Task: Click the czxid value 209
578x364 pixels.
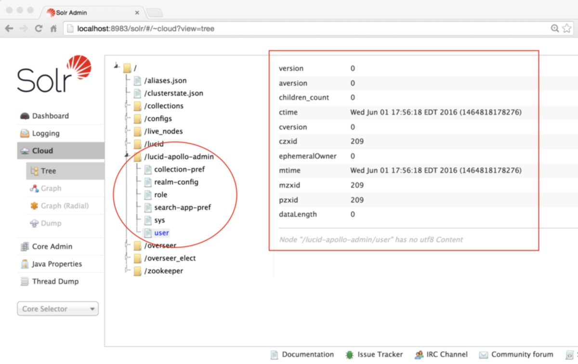Action: click(357, 142)
